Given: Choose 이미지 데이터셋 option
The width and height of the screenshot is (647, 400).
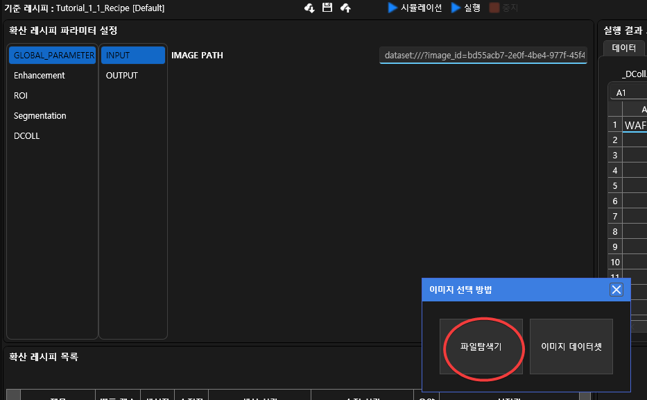Looking at the screenshot, I should [x=571, y=347].
